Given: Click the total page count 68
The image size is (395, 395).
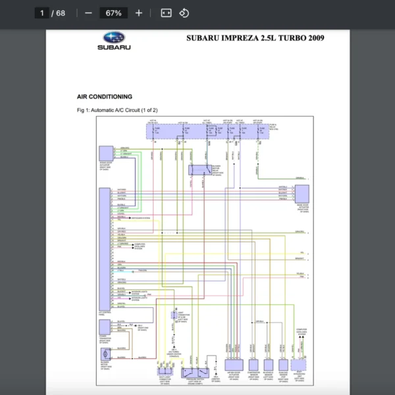Looking at the screenshot, I should [x=61, y=13].
